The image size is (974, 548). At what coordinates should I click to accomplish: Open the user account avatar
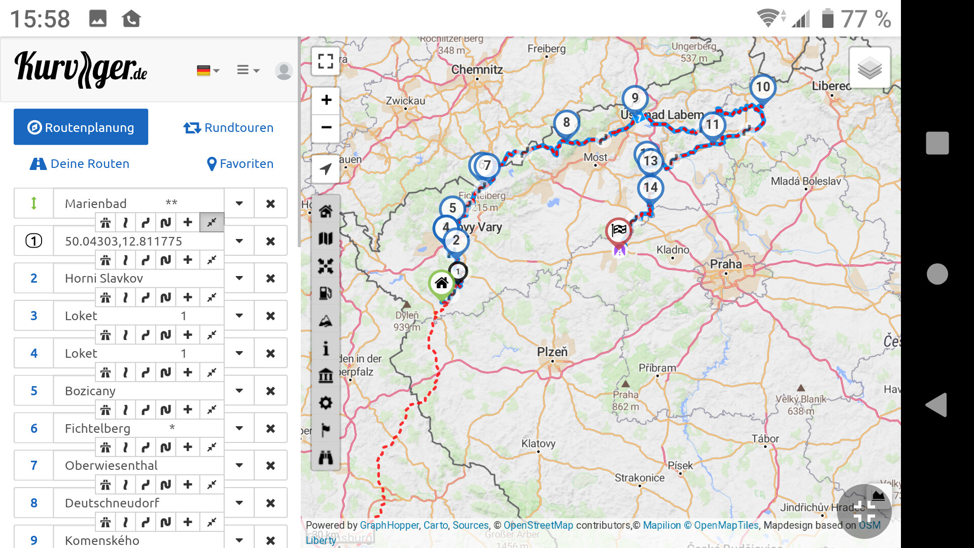point(284,71)
